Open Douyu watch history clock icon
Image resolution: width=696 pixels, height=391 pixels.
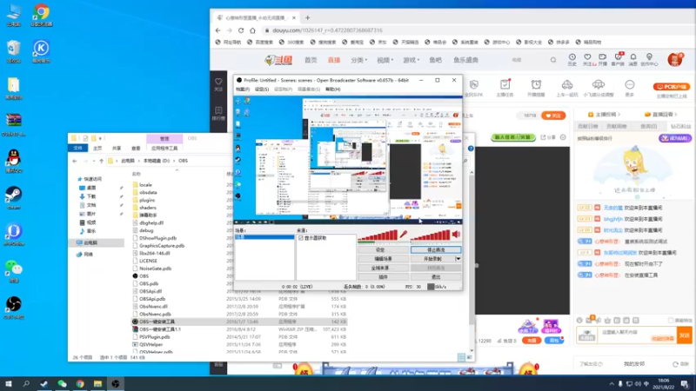572,59
